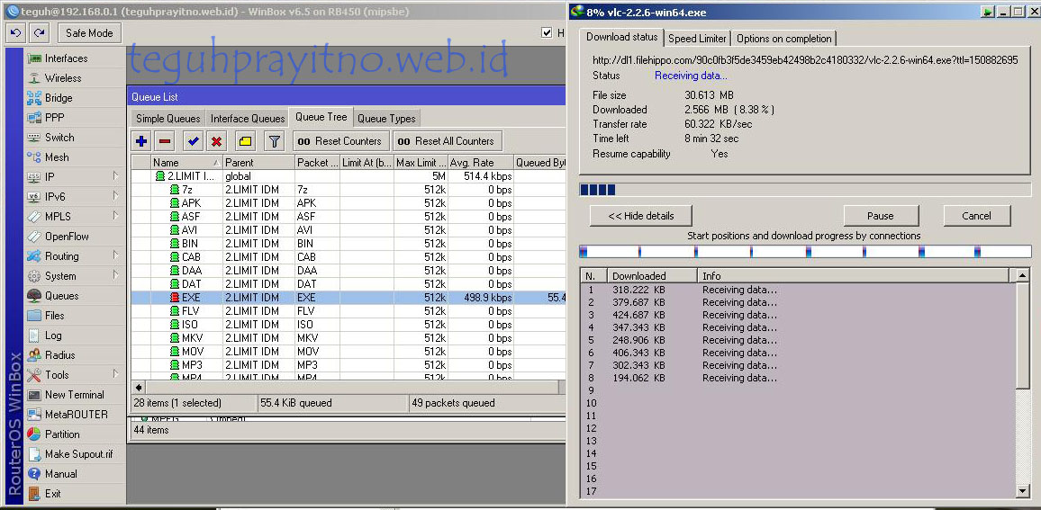Image resolution: width=1041 pixels, height=510 pixels.
Task: Open the Radius section
Action: point(59,355)
